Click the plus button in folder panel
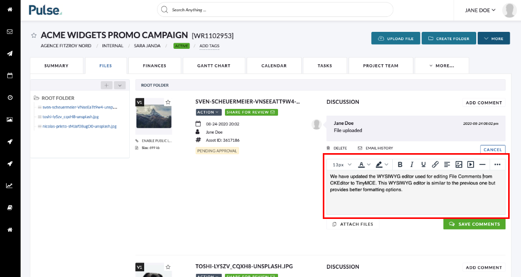 click(x=107, y=85)
